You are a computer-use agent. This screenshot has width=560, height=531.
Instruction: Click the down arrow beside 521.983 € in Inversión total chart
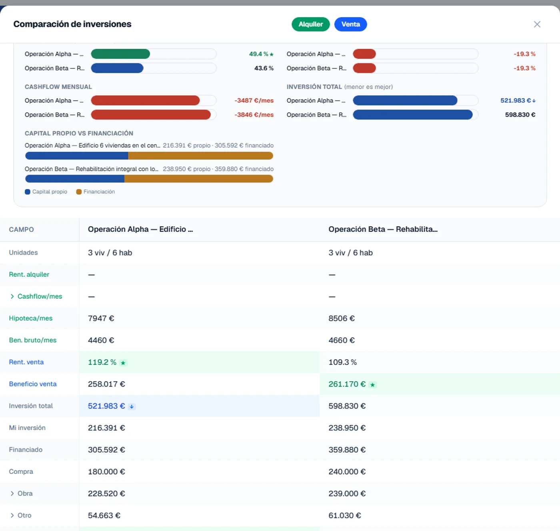[534, 101]
